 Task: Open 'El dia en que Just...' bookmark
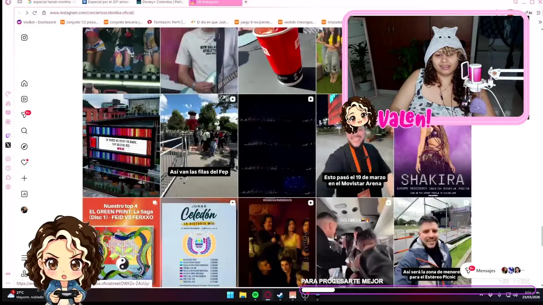[x=210, y=22]
